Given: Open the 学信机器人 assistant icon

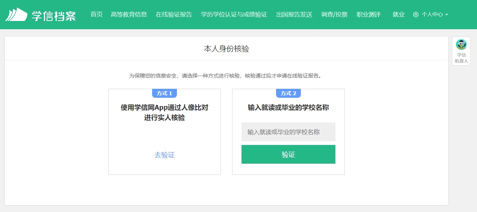Looking at the screenshot, I should click(461, 51).
